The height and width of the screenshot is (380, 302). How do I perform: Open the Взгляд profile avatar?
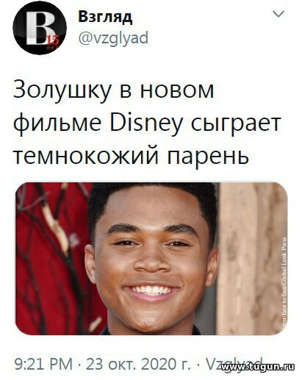click(40, 27)
